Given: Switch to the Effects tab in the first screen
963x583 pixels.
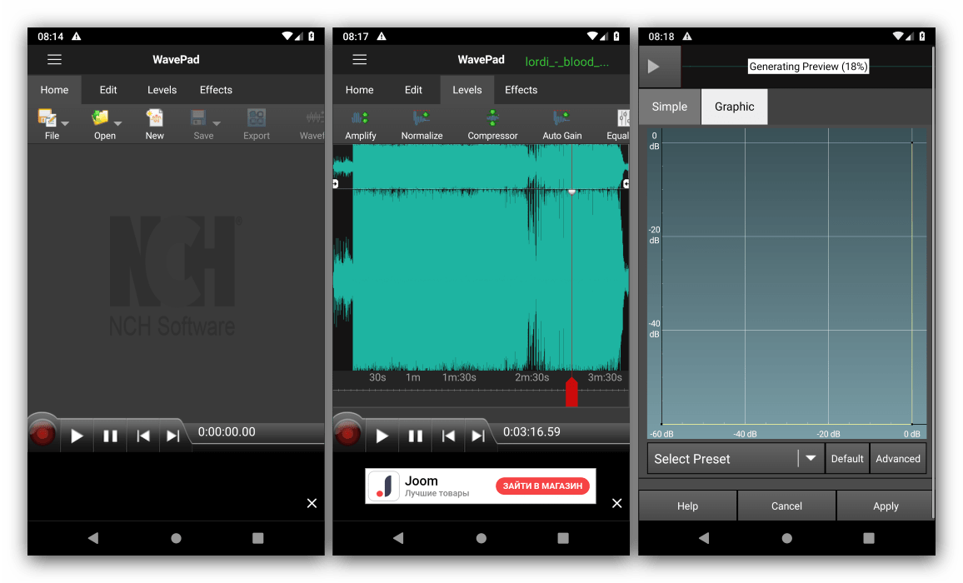Looking at the screenshot, I should tap(216, 90).
